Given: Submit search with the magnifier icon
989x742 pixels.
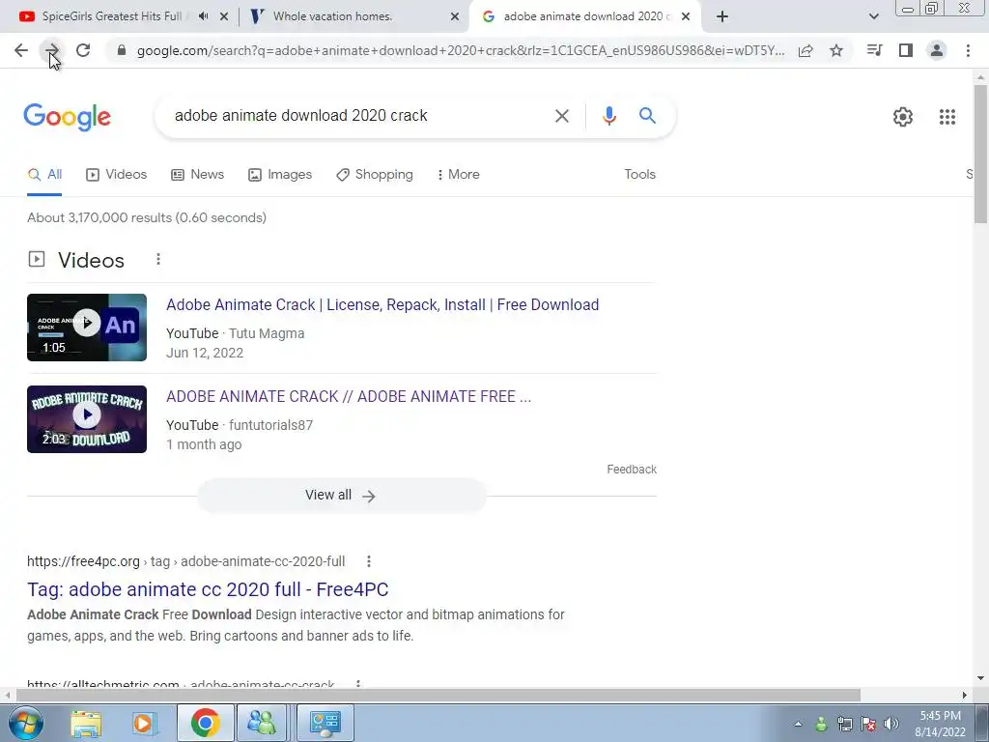Looking at the screenshot, I should [x=647, y=116].
